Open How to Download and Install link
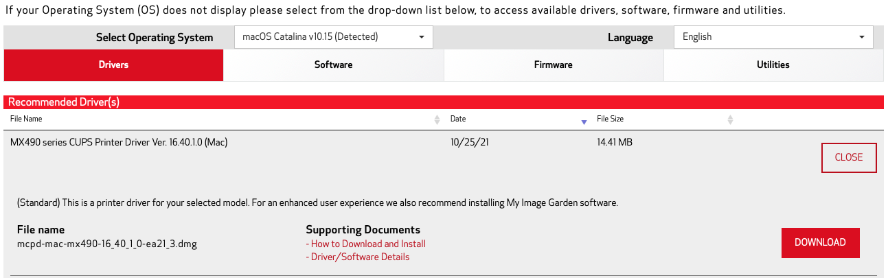Image resolution: width=888 pixels, height=278 pixels. tap(366, 244)
